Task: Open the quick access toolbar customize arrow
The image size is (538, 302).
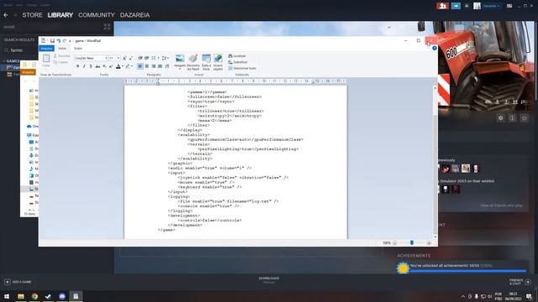Action: point(70,41)
